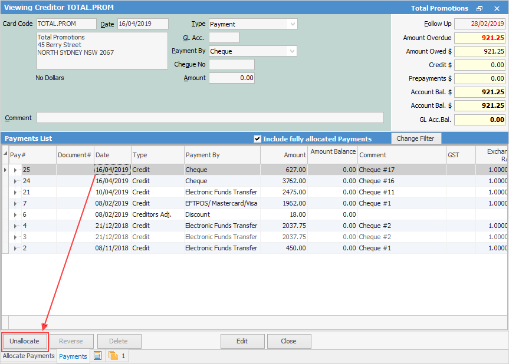Screen dimensions: 509x364
Task: Click the Edit button
Action: [242, 341]
